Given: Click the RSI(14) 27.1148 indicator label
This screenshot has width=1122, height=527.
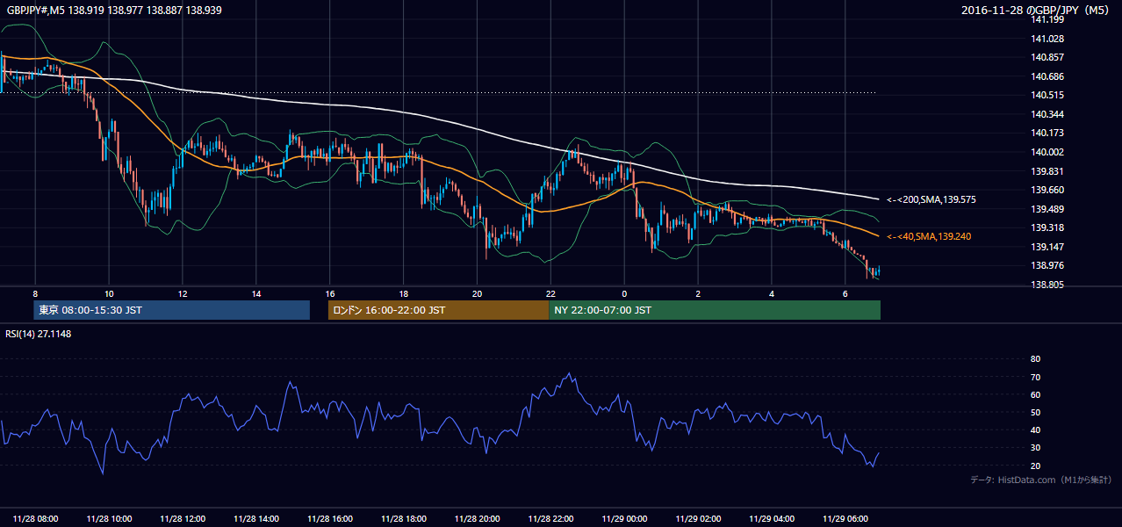Looking at the screenshot, I should coord(40,334).
